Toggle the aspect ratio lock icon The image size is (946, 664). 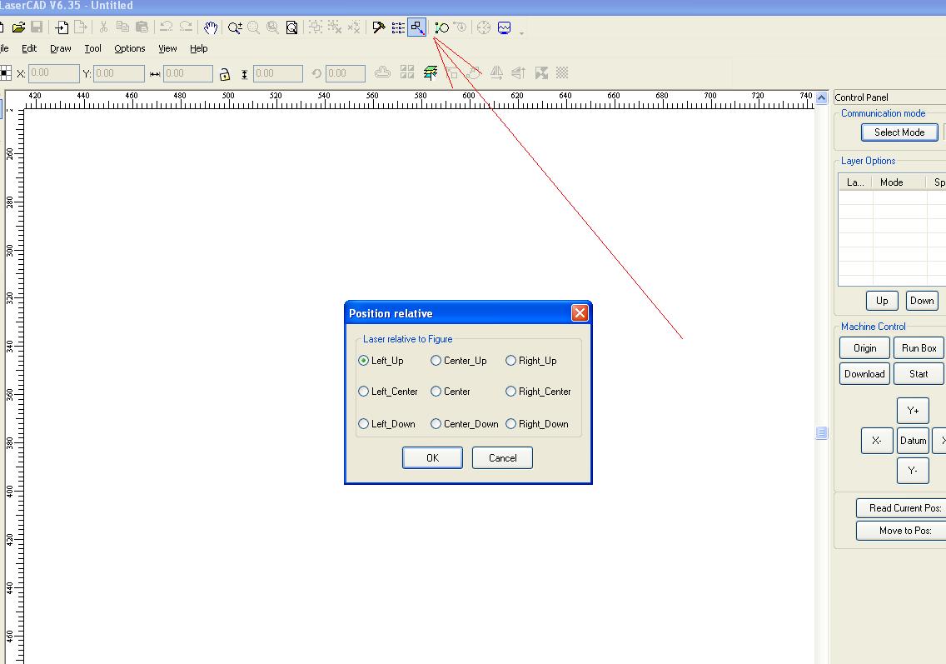pyautogui.click(x=224, y=74)
